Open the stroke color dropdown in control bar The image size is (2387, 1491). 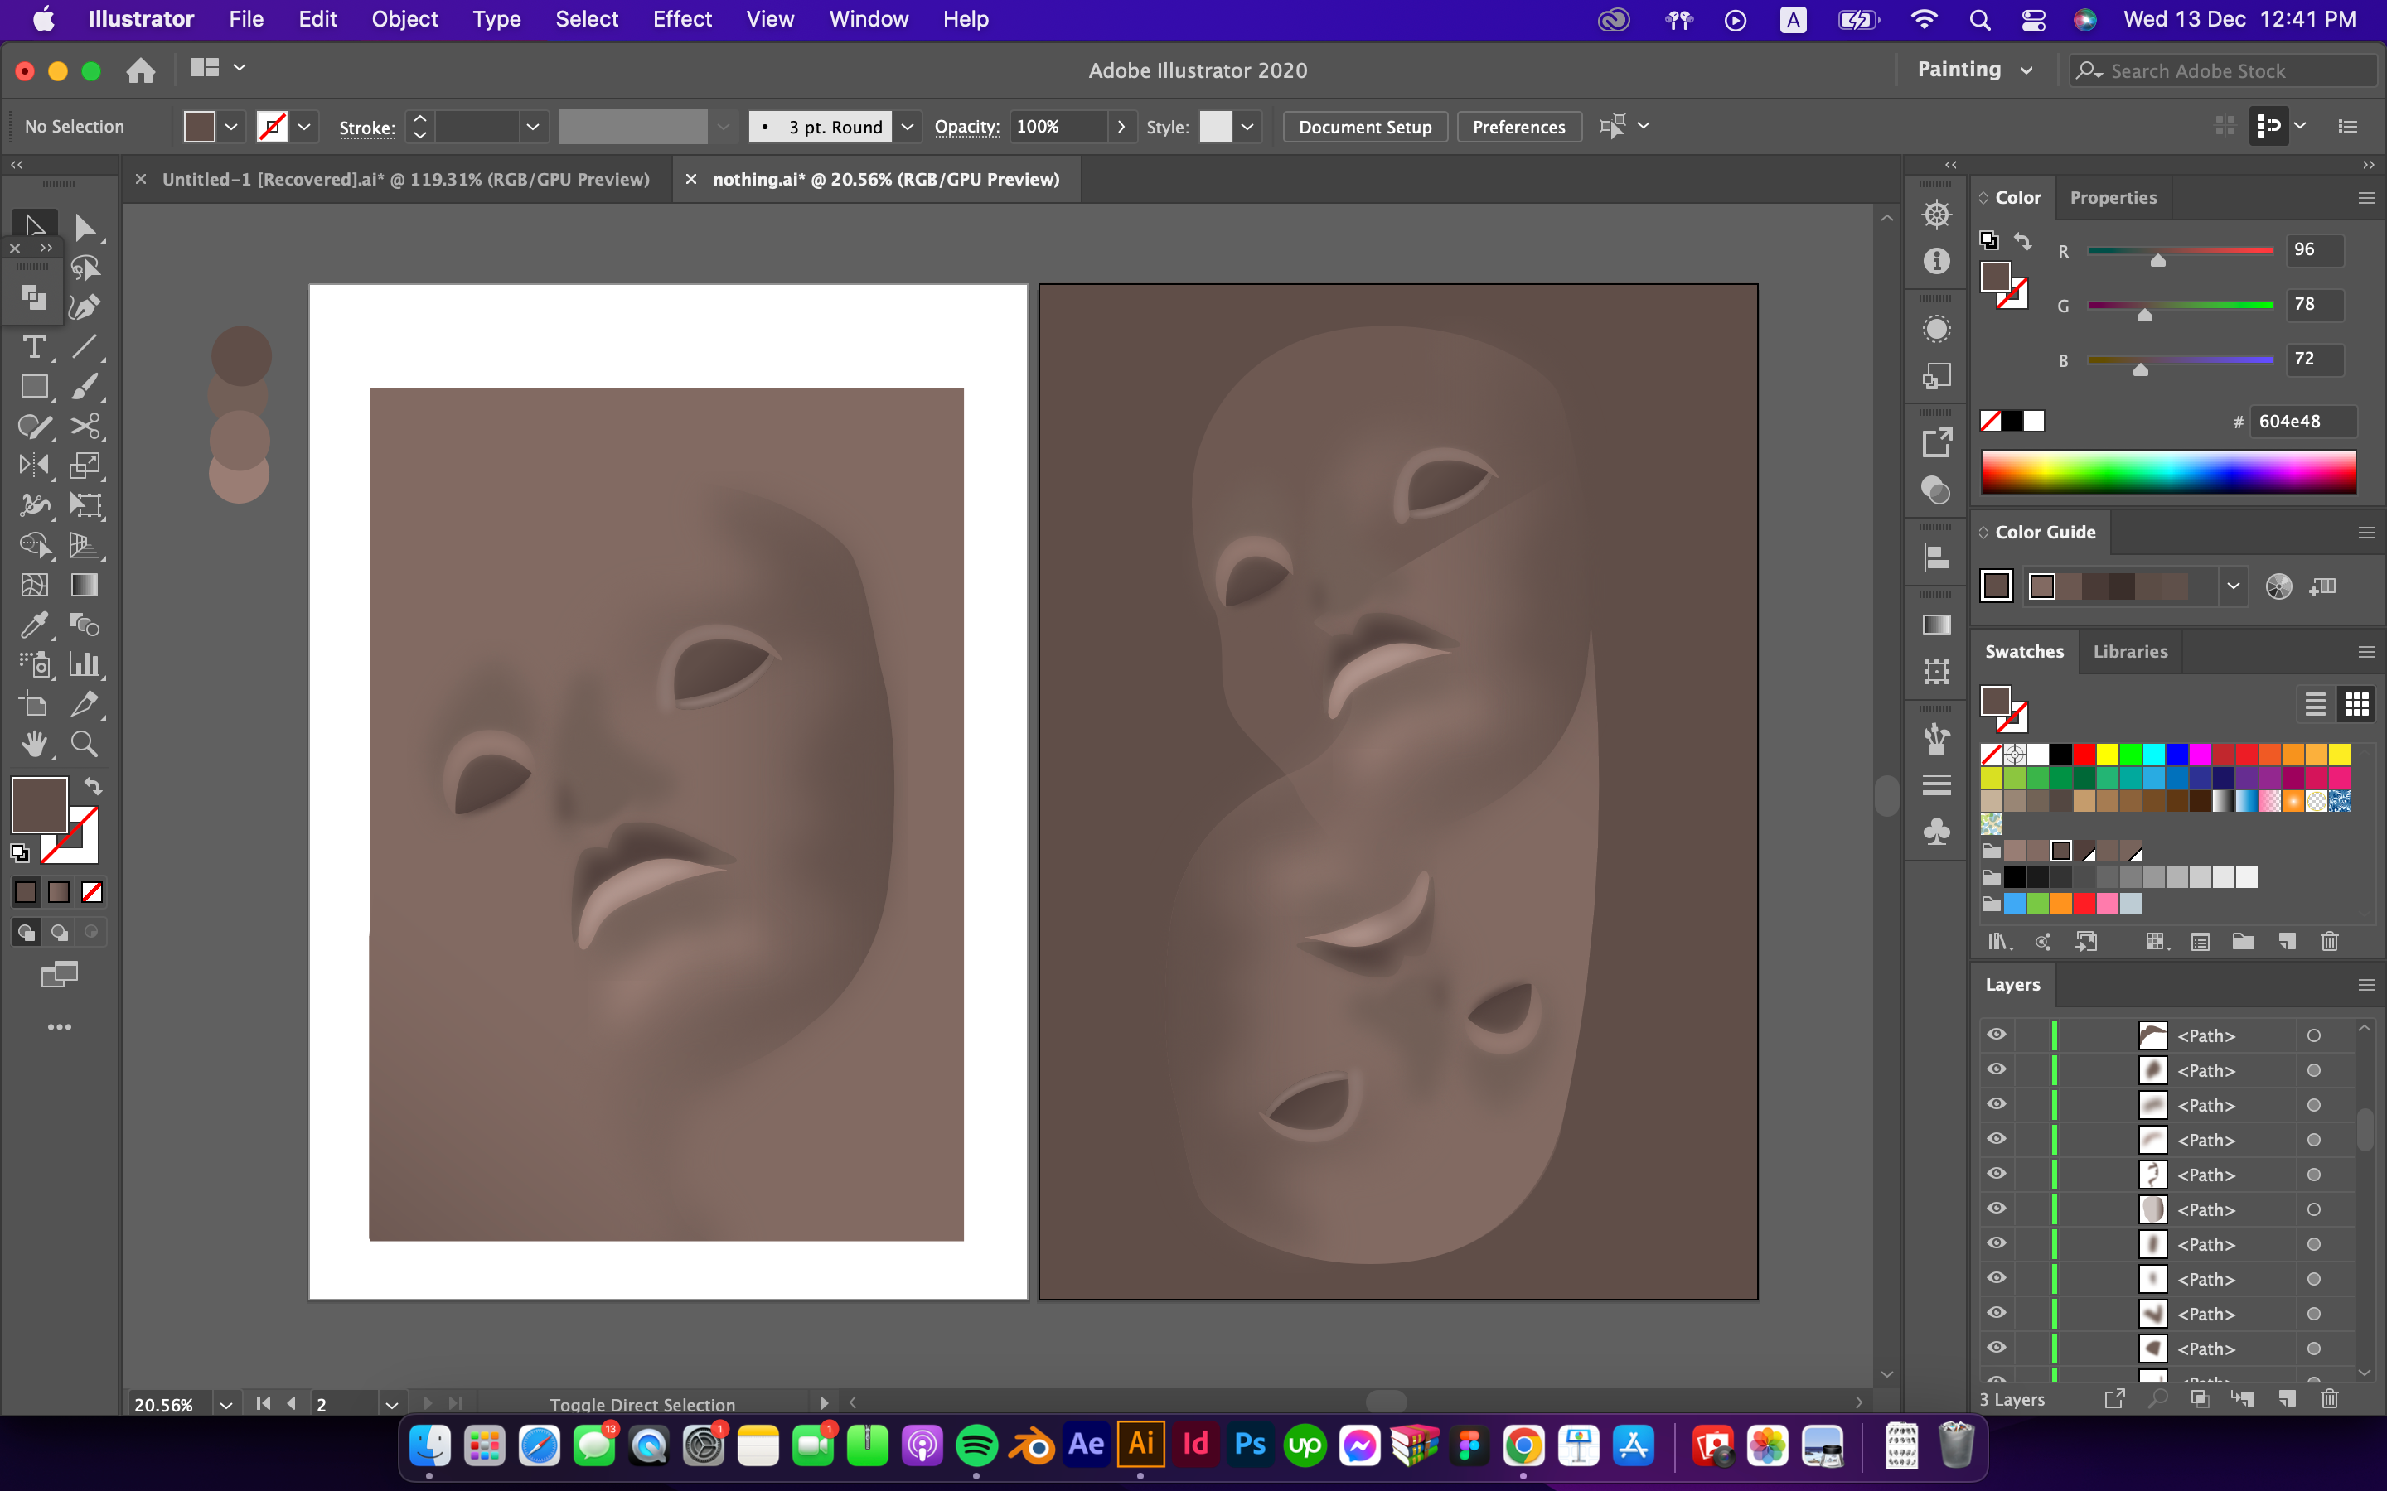[304, 126]
